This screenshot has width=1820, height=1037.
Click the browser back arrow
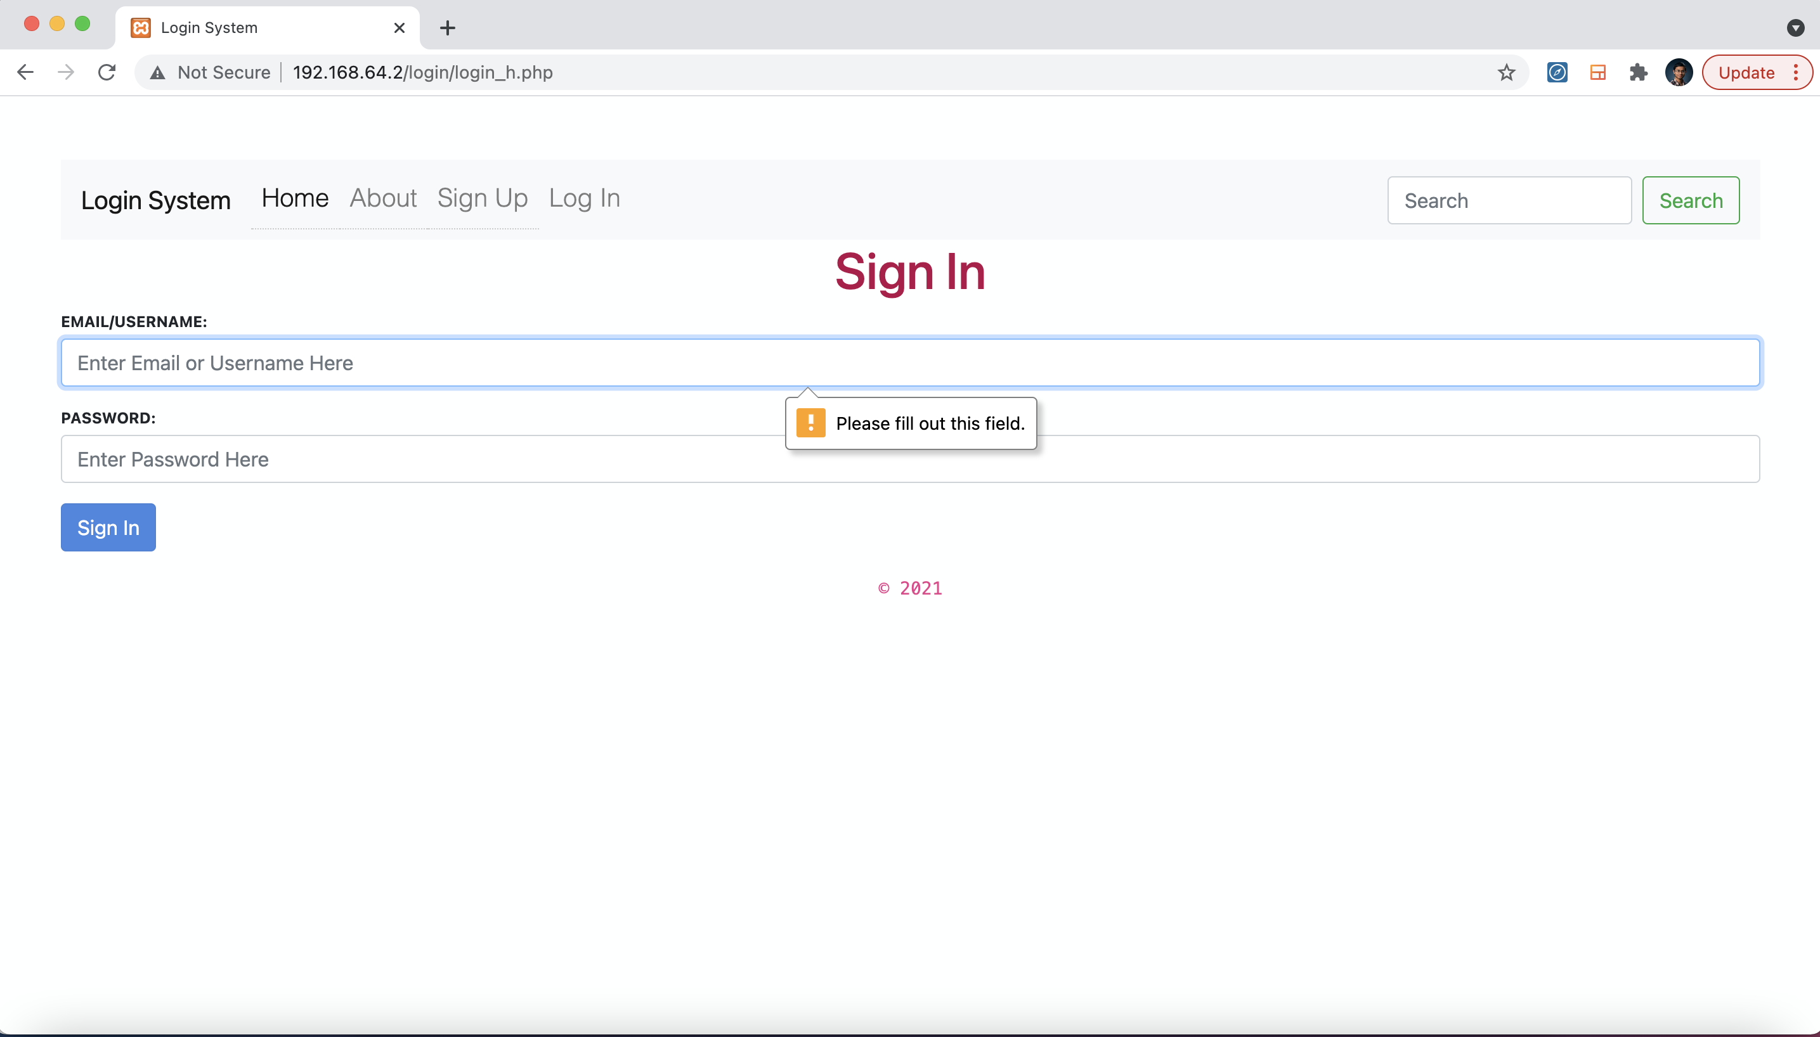[25, 73]
